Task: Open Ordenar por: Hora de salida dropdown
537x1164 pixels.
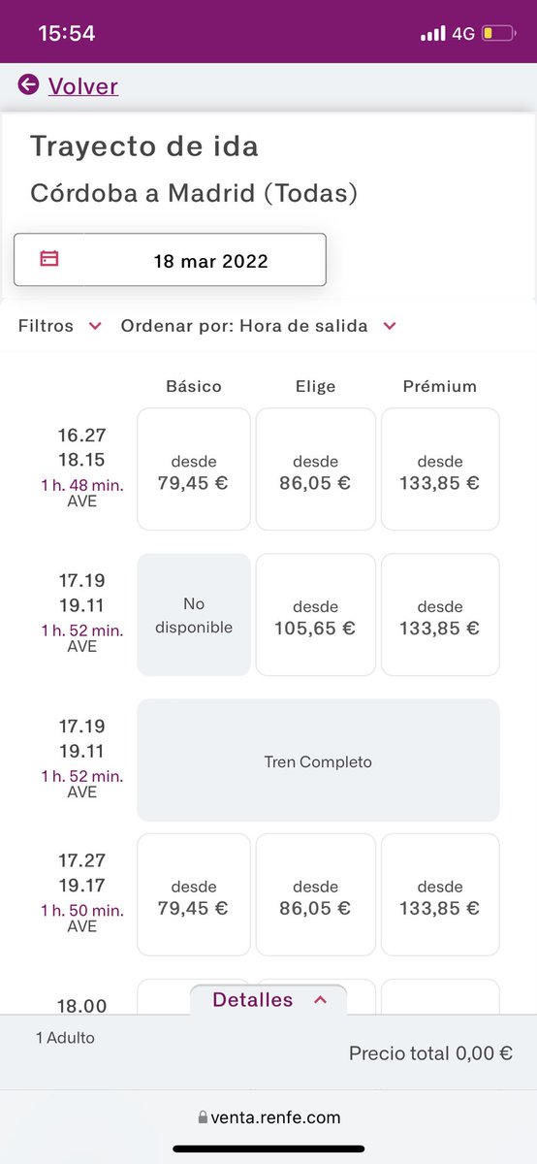Action: pyautogui.click(x=259, y=326)
